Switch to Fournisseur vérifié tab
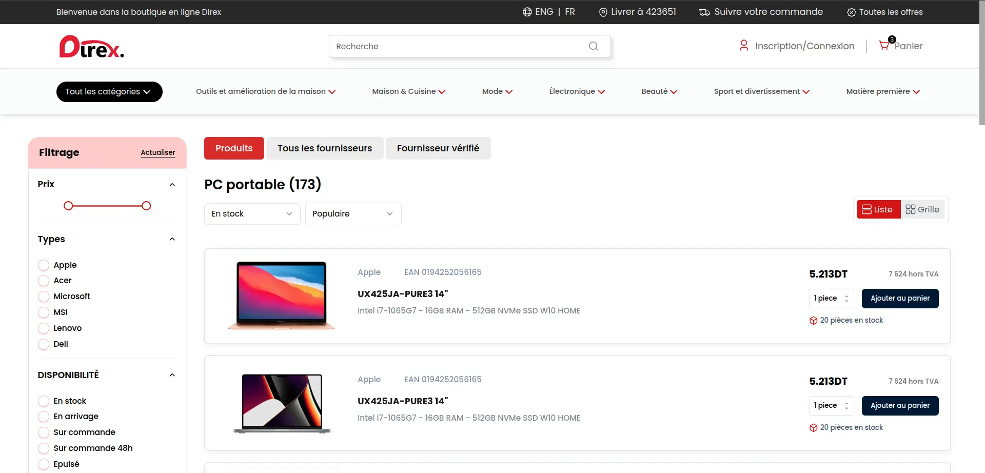Screen dimensions: 985x473 coord(438,148)
